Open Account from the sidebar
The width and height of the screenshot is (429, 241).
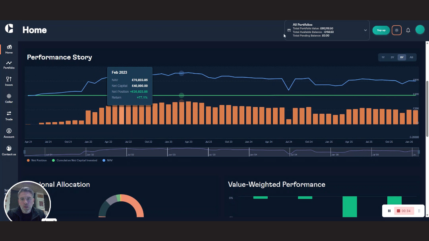[9, 131]
